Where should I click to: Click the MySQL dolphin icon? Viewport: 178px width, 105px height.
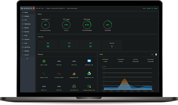(43, 74)
